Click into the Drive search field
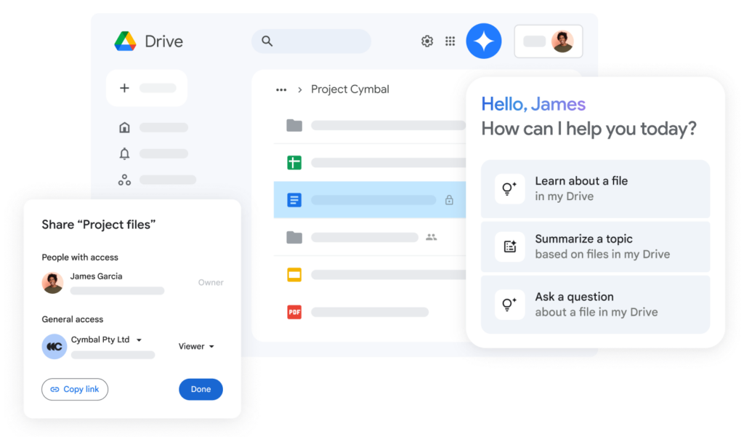The image size is (744, 437). tap(311, 41)
